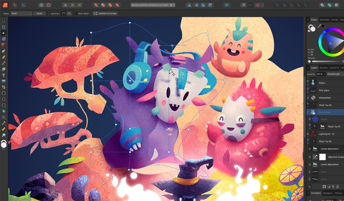Switch to the Quick FX tab
Image resolution: width=344 pixels, height=201 pixels.
[335, 68]
